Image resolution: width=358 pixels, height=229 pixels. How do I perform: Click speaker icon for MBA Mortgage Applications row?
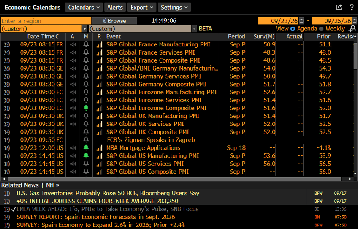[73, 148]
